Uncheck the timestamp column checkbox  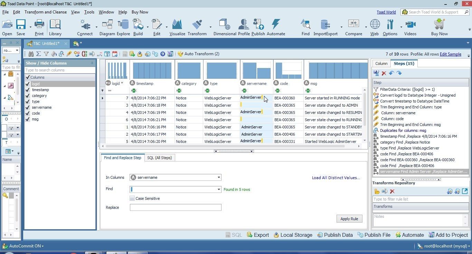[x=28, y=90]
